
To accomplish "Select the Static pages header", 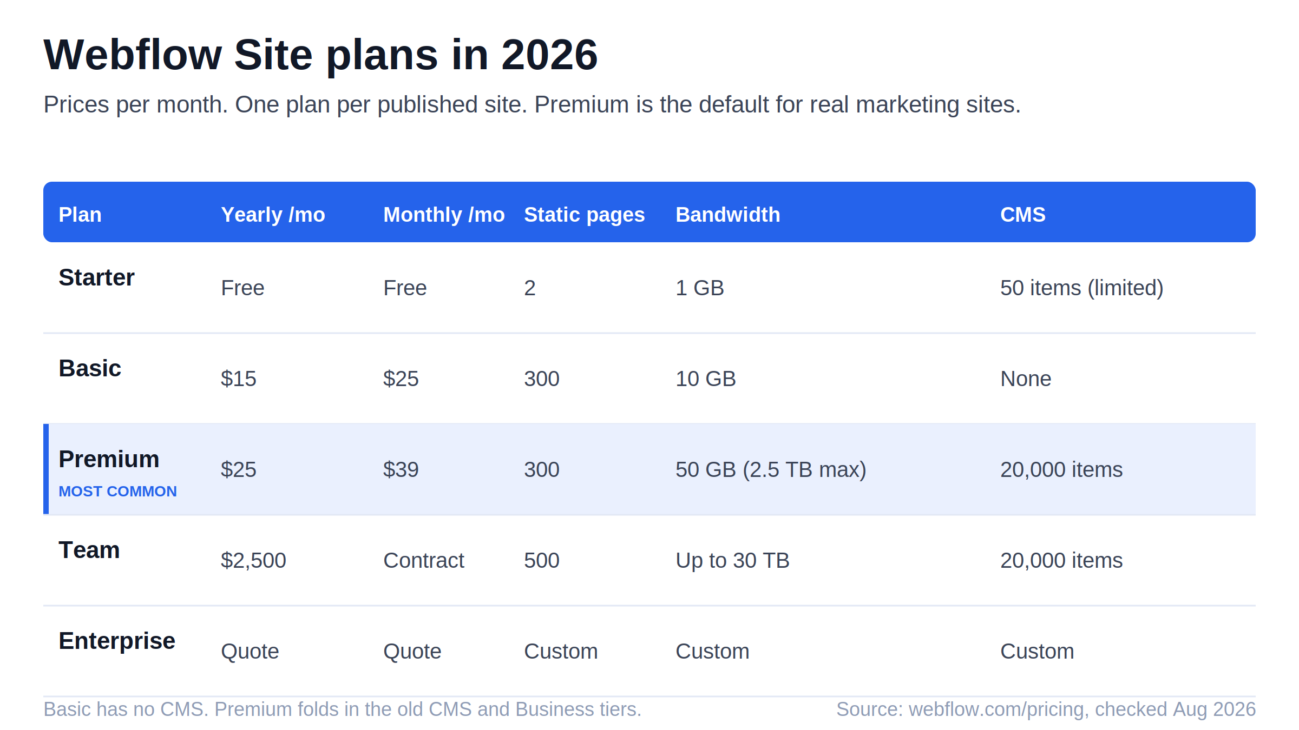I will (585, 215).
